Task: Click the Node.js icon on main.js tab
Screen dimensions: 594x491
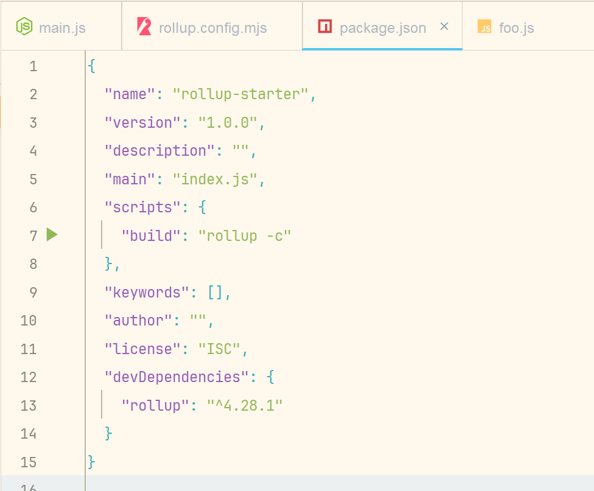Action: (24, 27)
